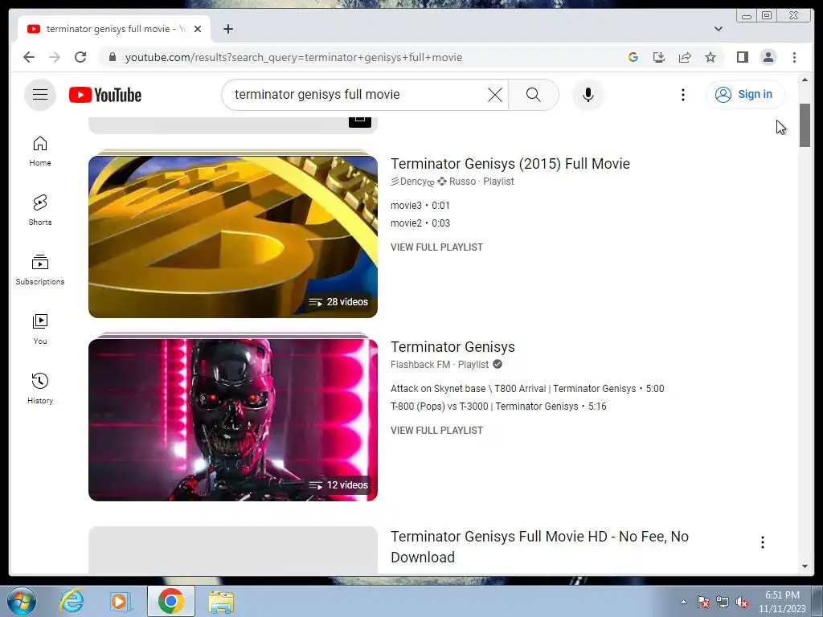Click Chrome icon in taskbar
The height and width of the screenshot is (617, 823).
point(170,601)
